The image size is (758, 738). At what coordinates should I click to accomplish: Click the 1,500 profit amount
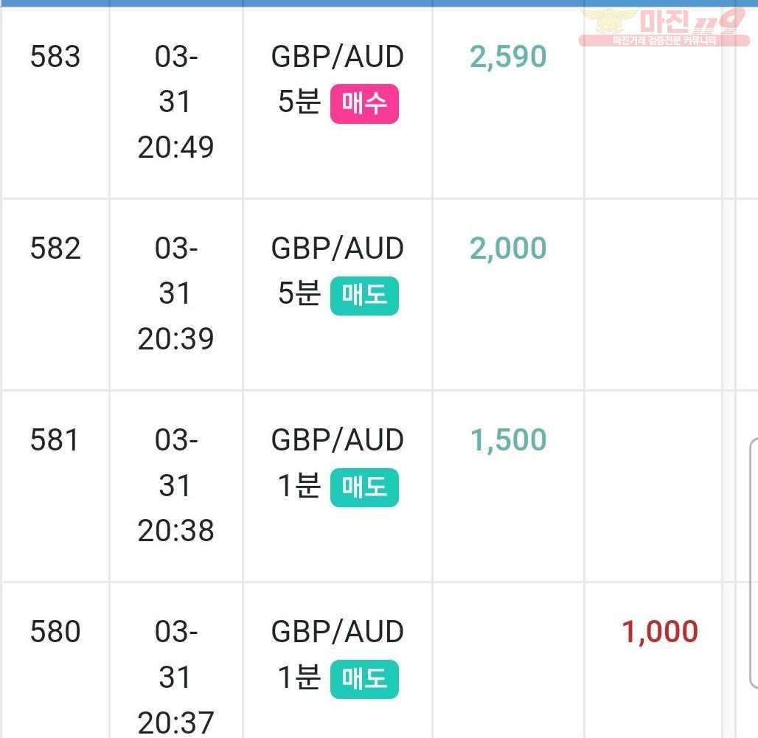point(508,440)
